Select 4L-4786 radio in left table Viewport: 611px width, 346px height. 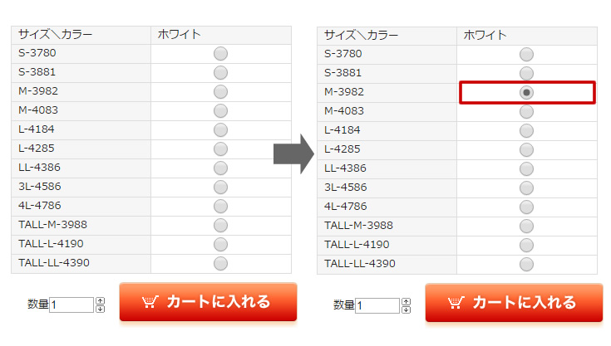coord(220,206)
